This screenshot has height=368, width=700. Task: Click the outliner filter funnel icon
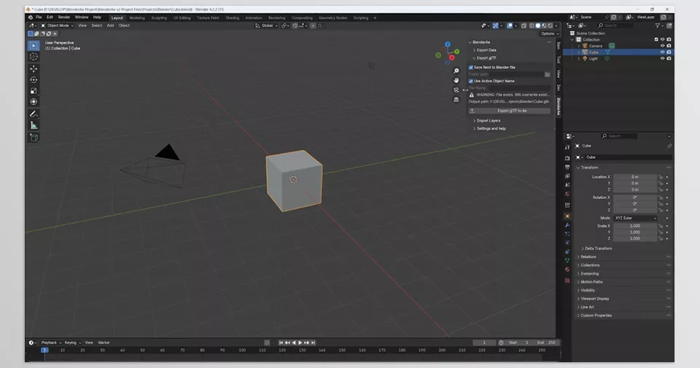point(658,26)
